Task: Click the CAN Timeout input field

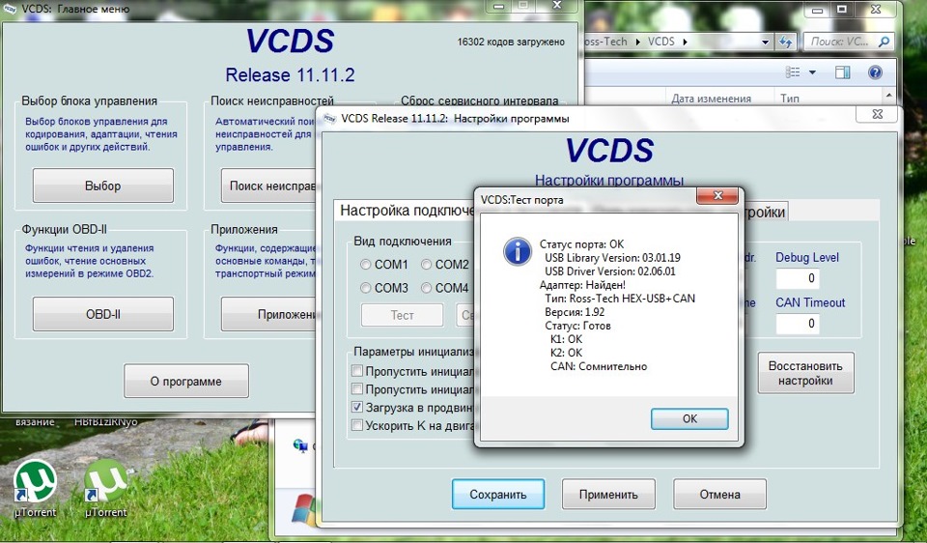Action: click(x=797, y=324)
